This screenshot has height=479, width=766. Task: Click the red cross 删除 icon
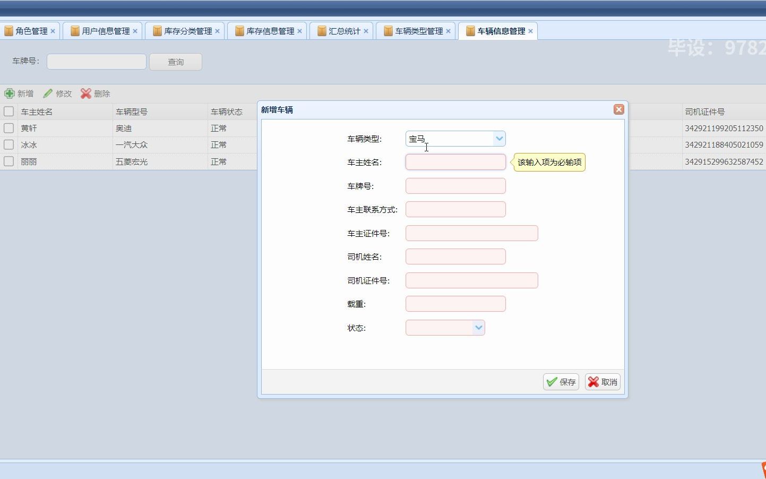(86, 93)
